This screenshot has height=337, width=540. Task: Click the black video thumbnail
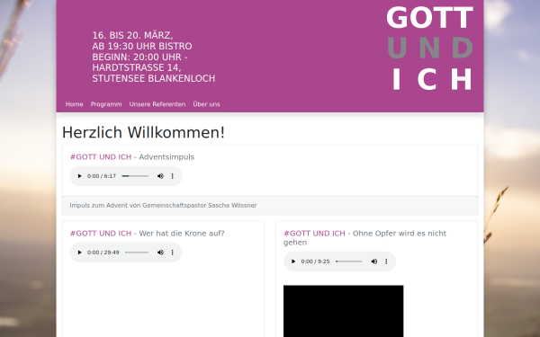tap(344, 311)
